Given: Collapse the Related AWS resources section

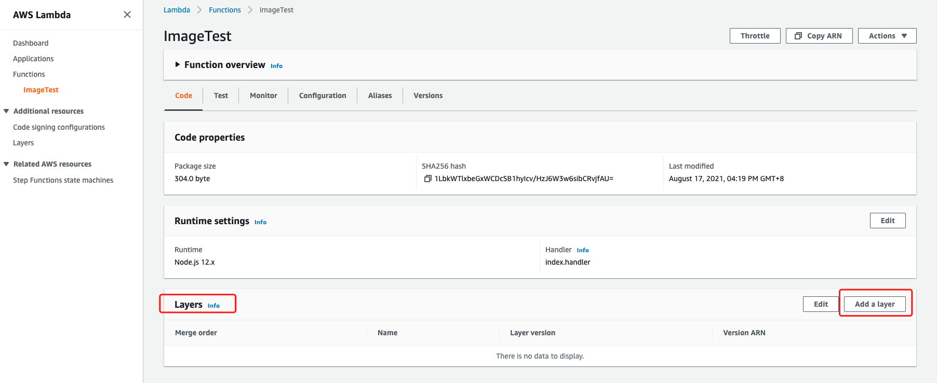Looking at the screenshot, I should click(6, 164).
